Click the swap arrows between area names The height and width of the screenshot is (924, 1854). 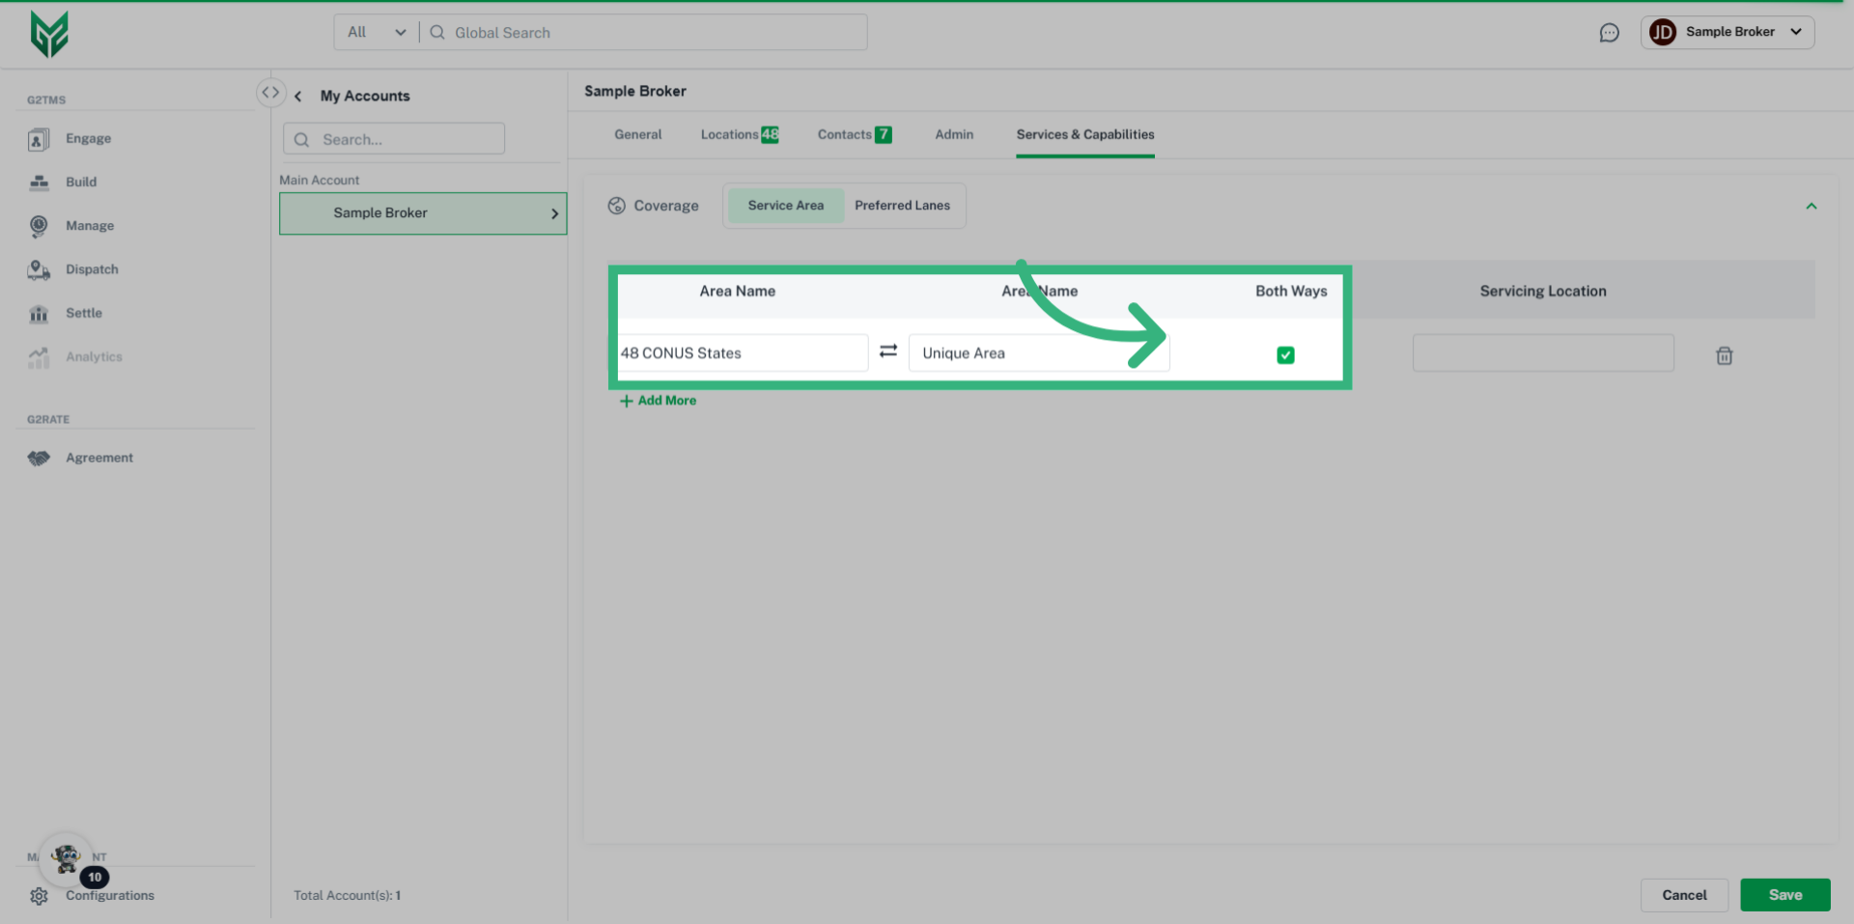pos(888,351)
